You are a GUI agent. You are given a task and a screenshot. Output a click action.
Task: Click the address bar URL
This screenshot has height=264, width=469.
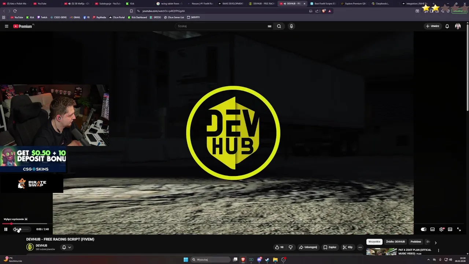tap(163, 11)
